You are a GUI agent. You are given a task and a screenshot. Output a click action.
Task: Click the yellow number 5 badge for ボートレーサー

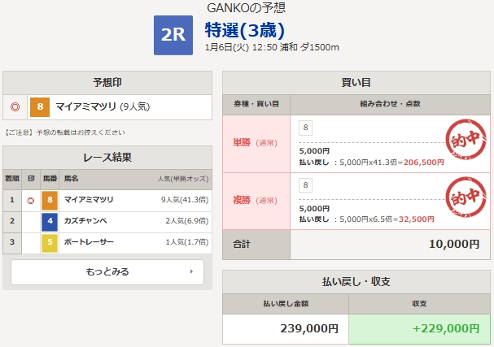[x=50, y=242]
